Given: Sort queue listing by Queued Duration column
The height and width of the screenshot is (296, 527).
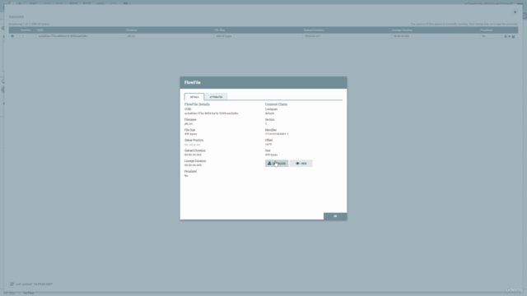Looking at the screenshot, I should (313, 30).
